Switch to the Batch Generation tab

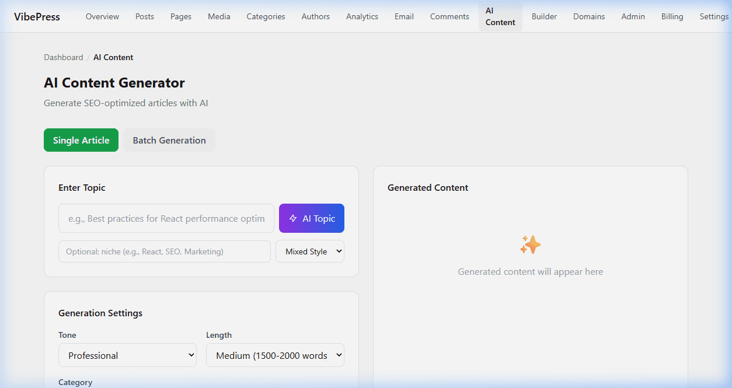pyautogui.click(x=169, y=140)
